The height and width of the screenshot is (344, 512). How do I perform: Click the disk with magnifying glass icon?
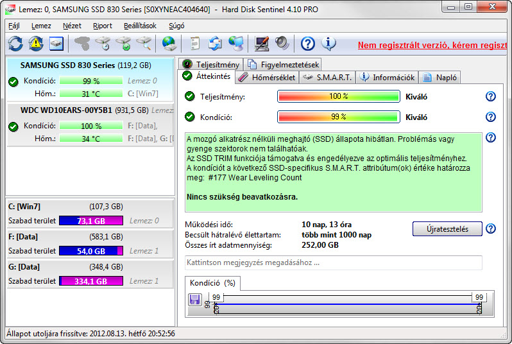tap(144, 44)
